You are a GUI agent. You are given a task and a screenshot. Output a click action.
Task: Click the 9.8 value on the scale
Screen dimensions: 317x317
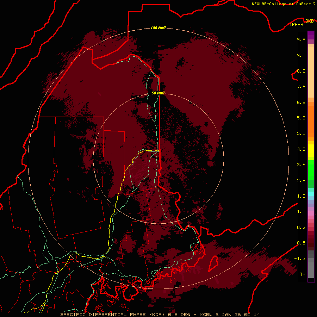pos(301,39)
